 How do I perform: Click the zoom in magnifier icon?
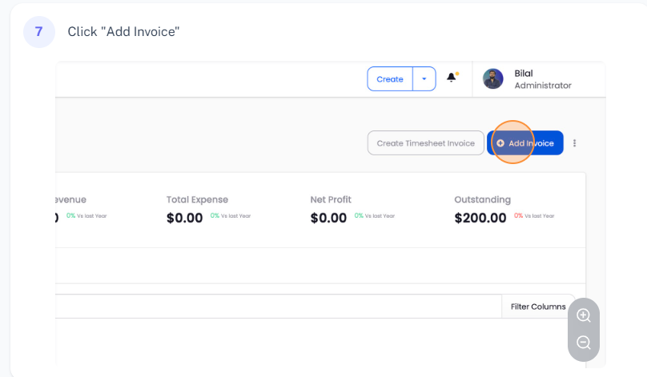click(x=584, y=315)
